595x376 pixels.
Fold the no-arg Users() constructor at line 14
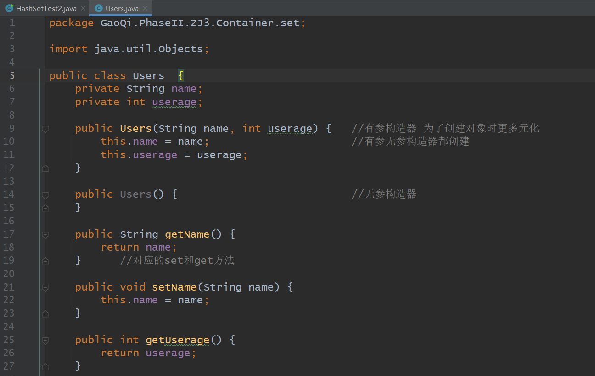coord(45,195)
